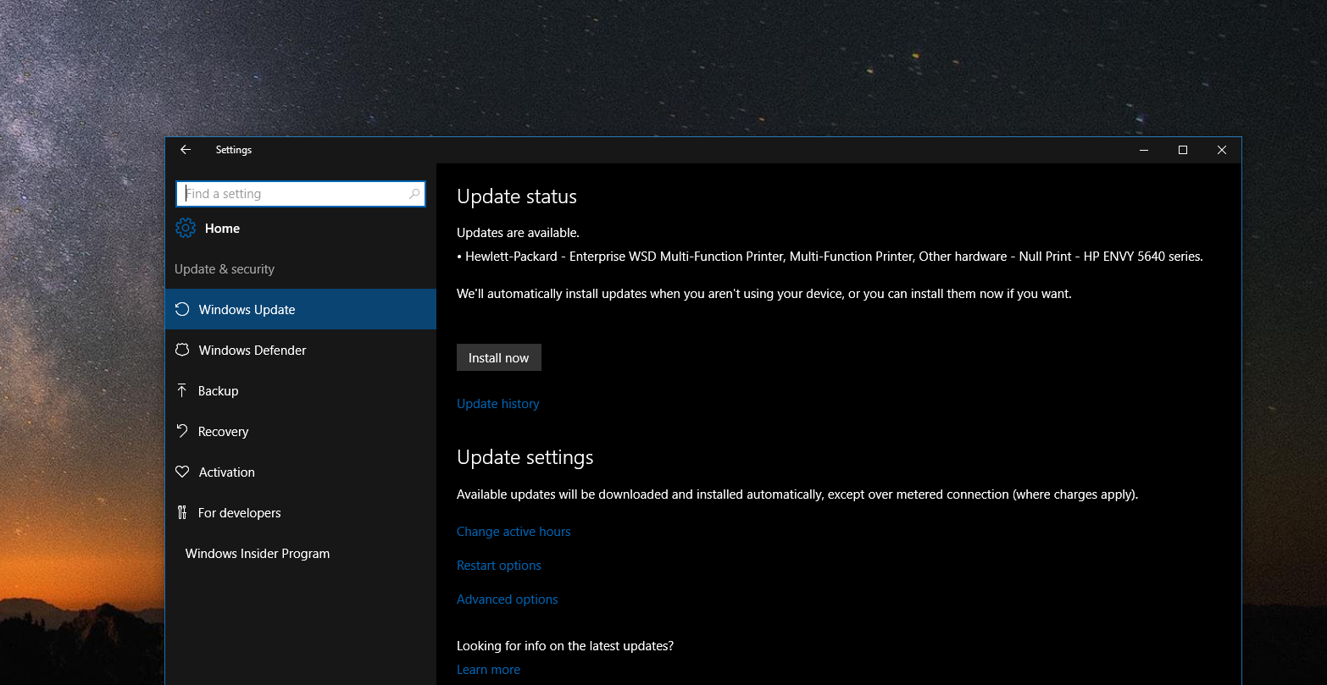Click 'Available updates will be downloaded' text
This screenshot has height=685, width=1327.
pos(797,494)
